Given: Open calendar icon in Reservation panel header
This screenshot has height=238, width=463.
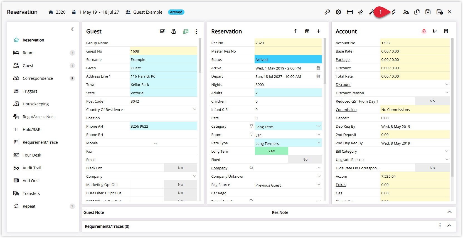Looking at the screenshot, I should pyautogui.click(x=307, y=31).
